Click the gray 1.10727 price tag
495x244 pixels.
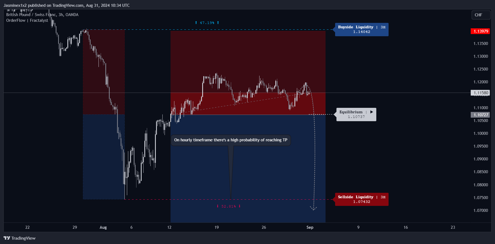click(480, 115)
